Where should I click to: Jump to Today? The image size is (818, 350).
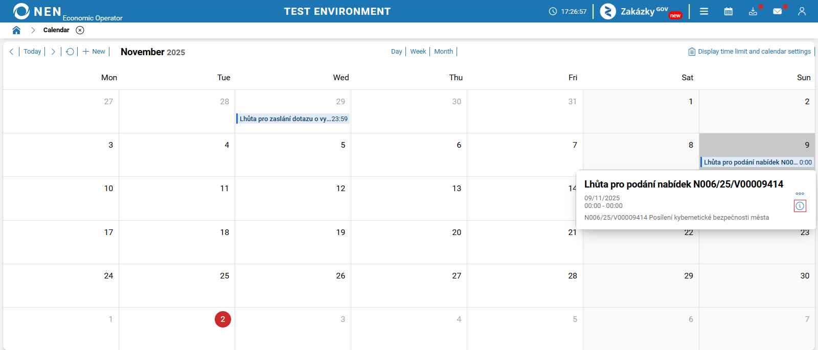tap(32, 52)
